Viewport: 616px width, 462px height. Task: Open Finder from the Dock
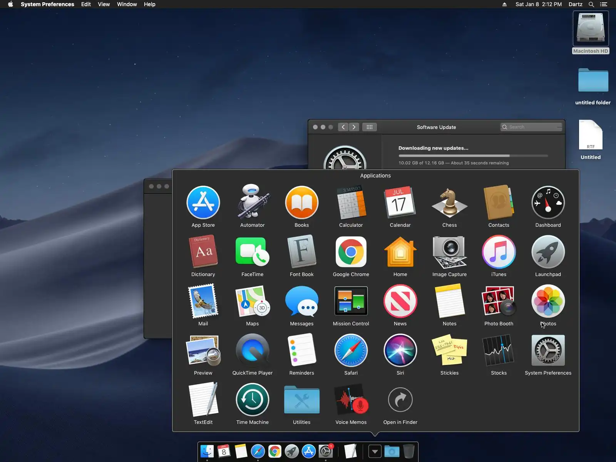click(207, 451)
